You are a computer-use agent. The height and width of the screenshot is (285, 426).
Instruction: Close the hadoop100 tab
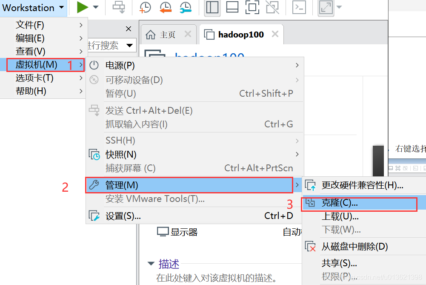pyautogui.click(x=275, y=34)
